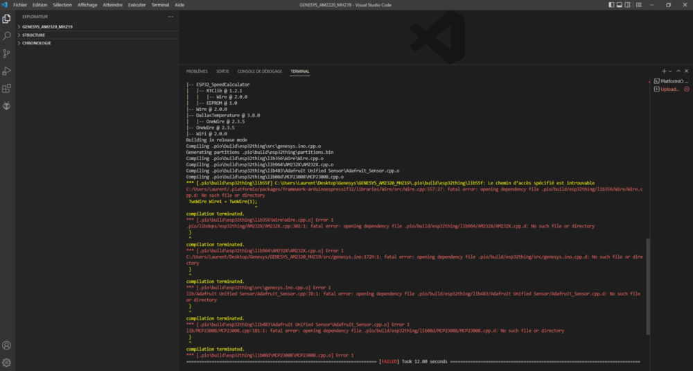Click the red error icon on Upload terminal
Image resolution: width=693 pixels, height=371 pixels.
tap(687, 89)
